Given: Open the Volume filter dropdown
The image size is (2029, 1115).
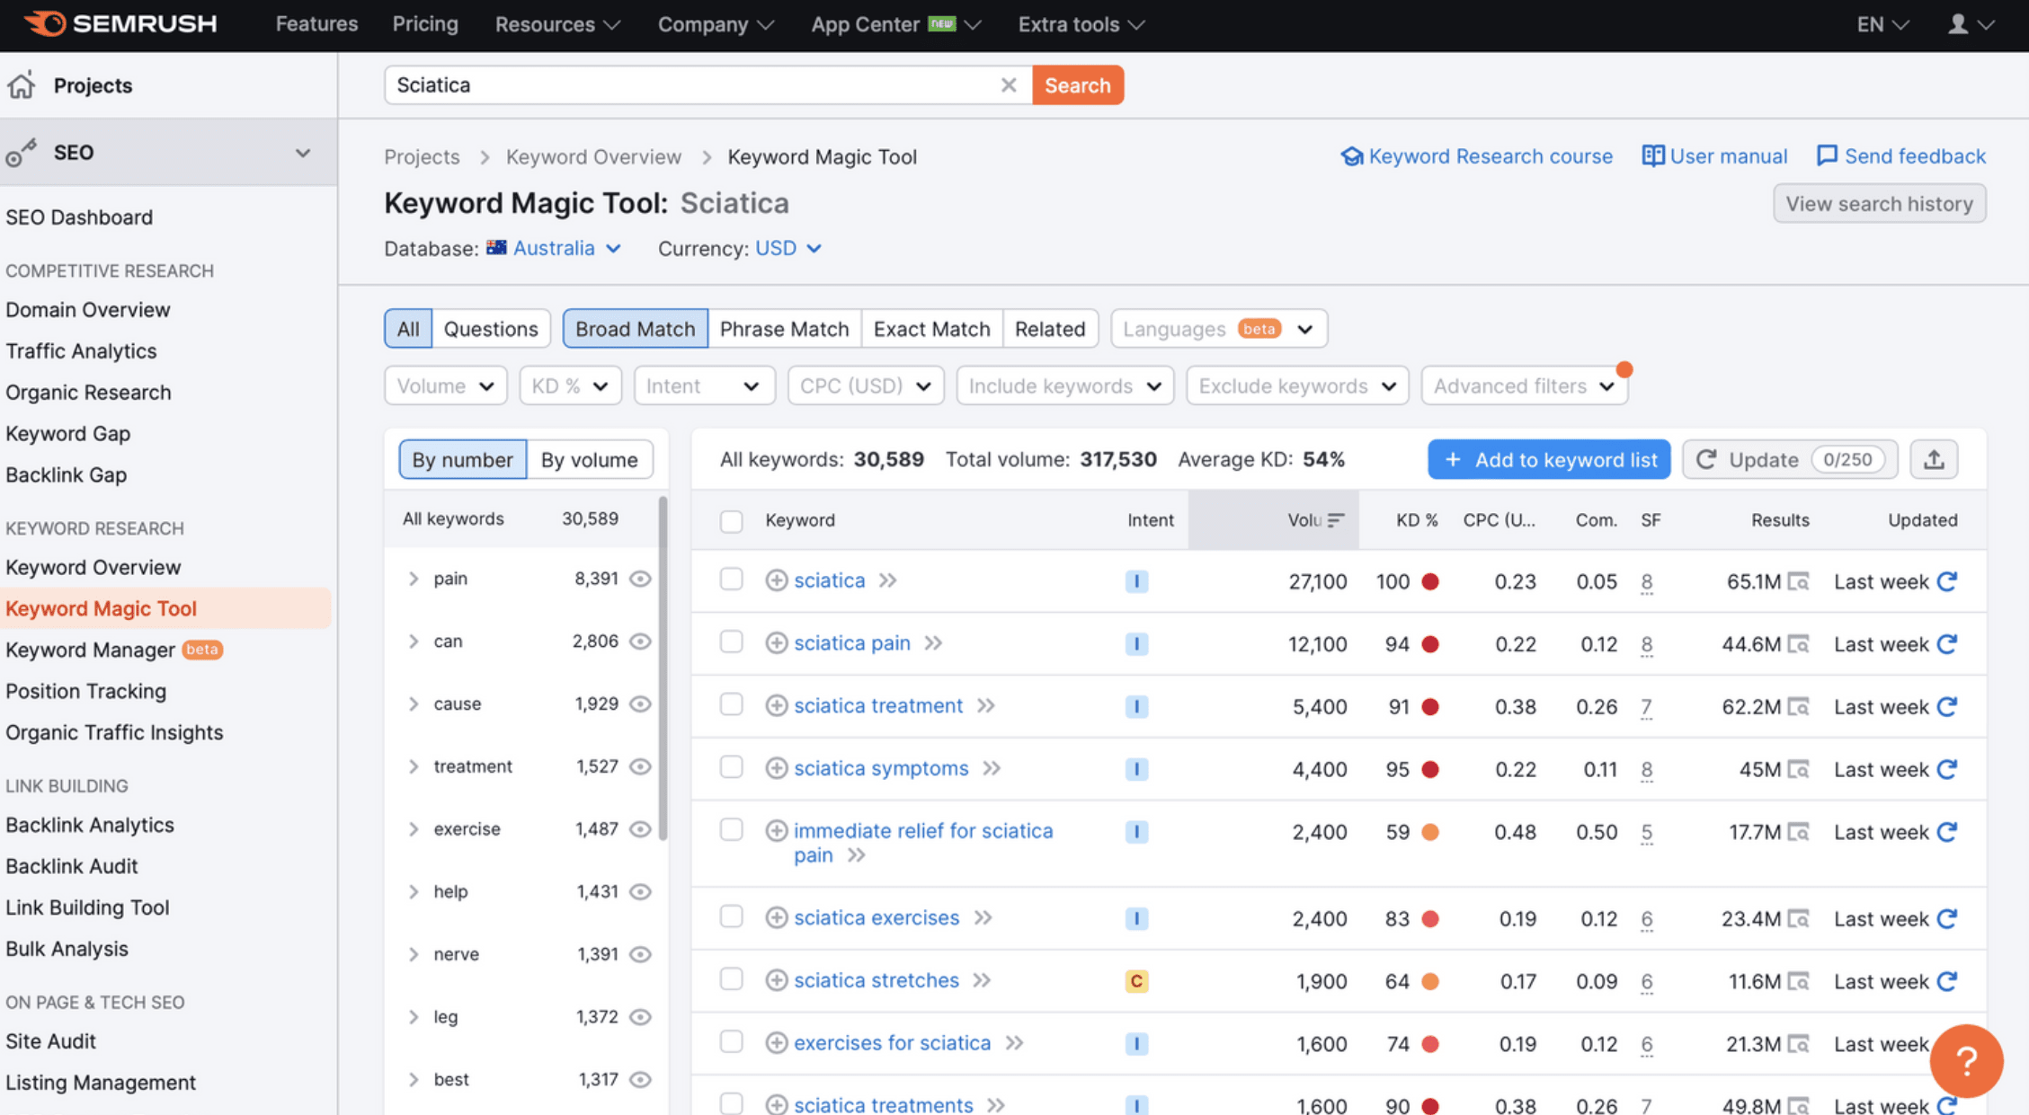Looking at the screenshot, I should point(445,385).
